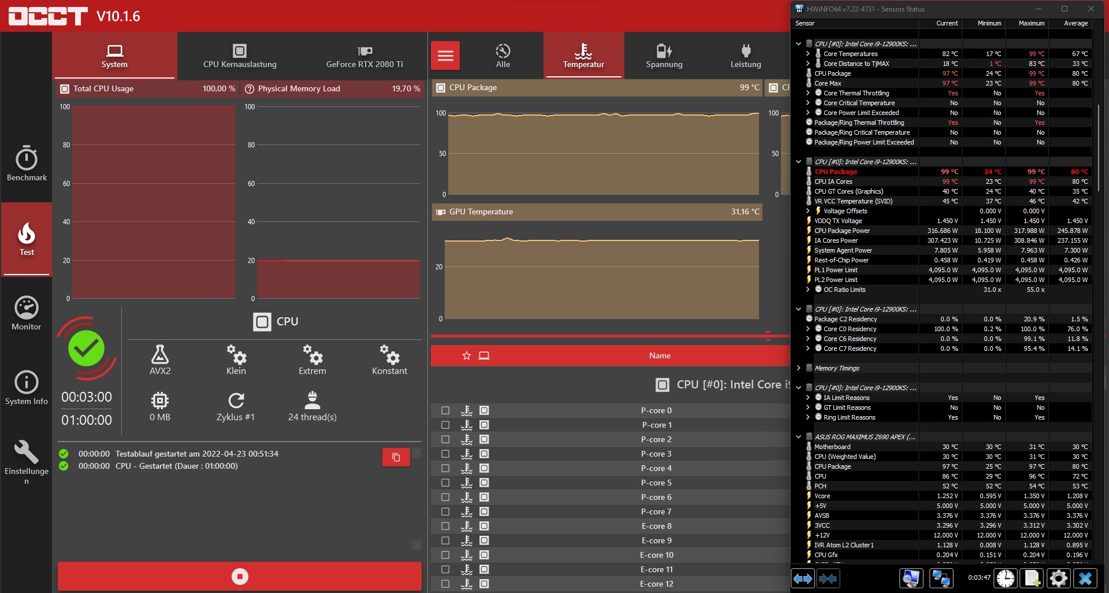1109x593 pixels.
Task: Click the AVX2 instruction set icon
Action: coord(160,354)
